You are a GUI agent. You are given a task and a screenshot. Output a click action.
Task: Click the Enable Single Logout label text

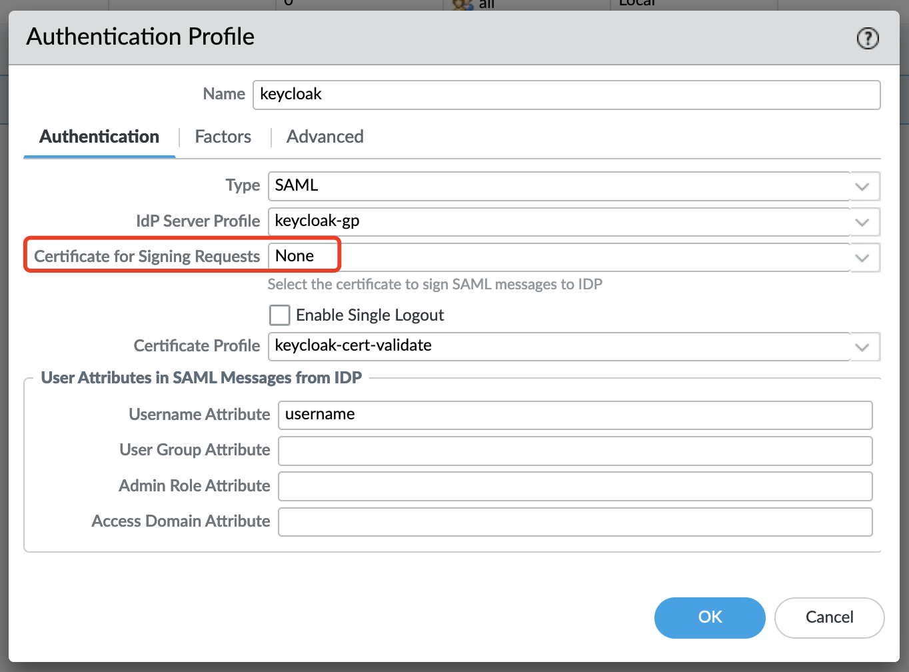click(370, 315)
